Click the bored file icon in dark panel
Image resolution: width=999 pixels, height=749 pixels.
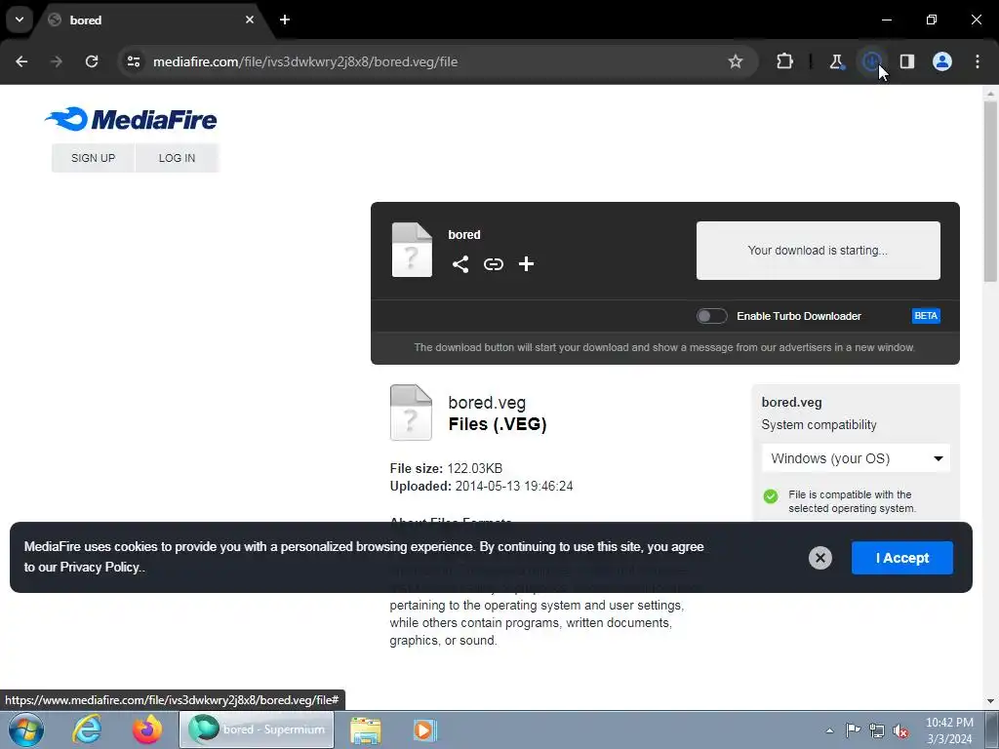pyautogui.click(x=412, y=250)
